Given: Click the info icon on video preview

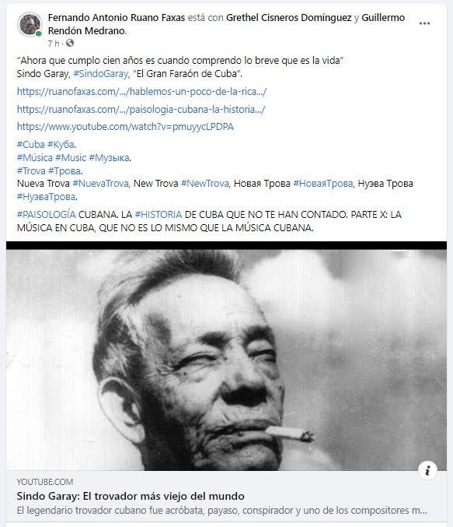Looking at the screenshot, I should coord(427,470).
